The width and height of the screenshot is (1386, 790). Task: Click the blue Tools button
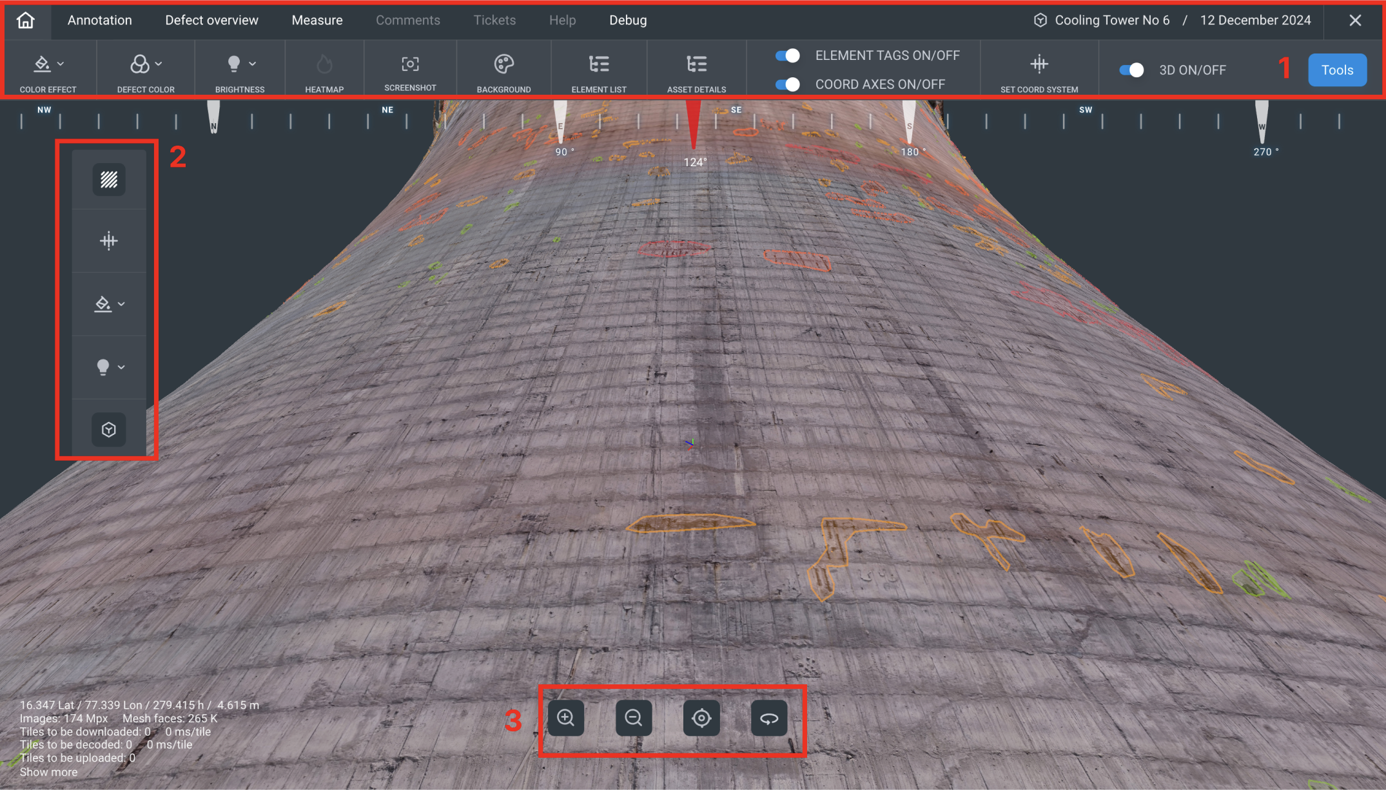coord(1337,70)
